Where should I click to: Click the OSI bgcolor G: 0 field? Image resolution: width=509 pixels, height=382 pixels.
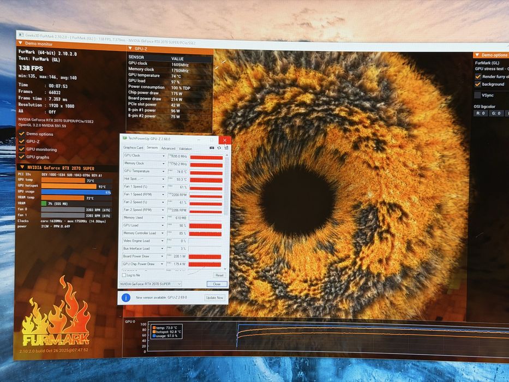click(x=496, y=114)
